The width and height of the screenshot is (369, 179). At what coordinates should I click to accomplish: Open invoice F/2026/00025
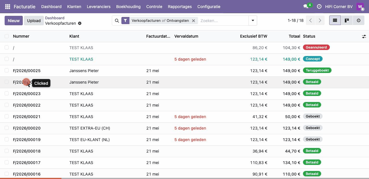pos(27,71)
